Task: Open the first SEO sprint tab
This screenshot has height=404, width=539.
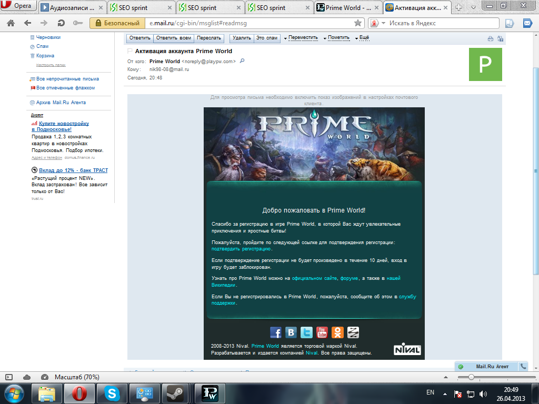Action: coord(141,7)
